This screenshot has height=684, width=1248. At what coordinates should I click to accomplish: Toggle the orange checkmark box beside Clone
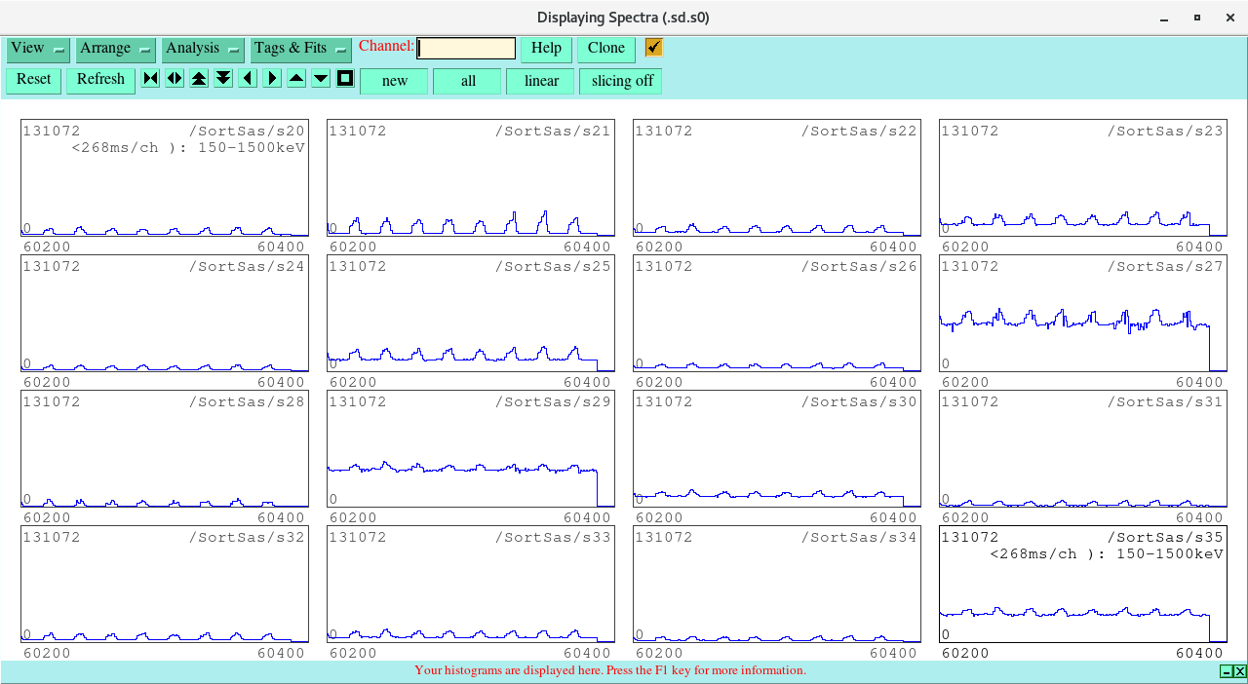coord(653,48)
